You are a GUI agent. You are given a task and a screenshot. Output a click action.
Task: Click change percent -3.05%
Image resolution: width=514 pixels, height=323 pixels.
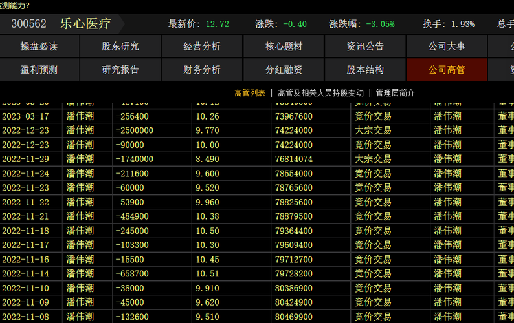(x=380, y=24)
